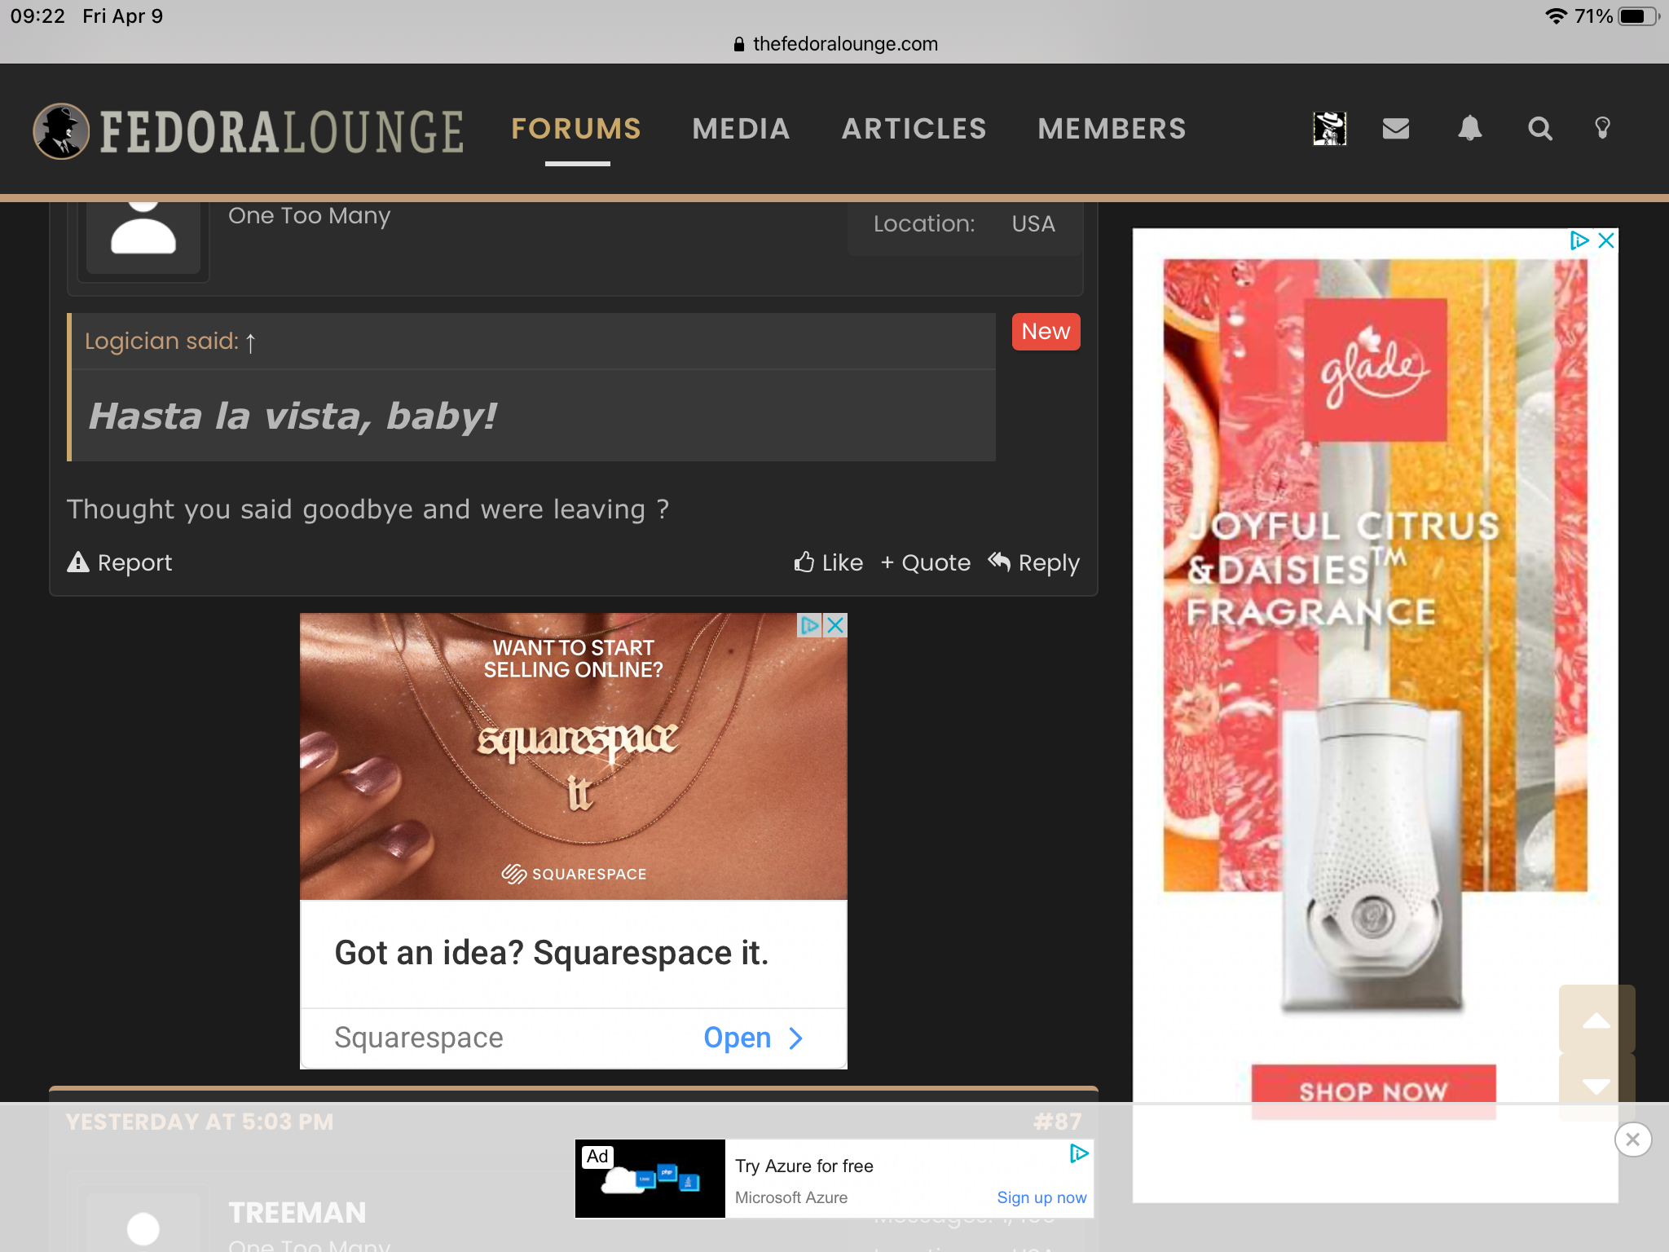This screenshot has width=1669, height=1252.
Task: Add post to multi-quote with + Quote
Action: 926,562
